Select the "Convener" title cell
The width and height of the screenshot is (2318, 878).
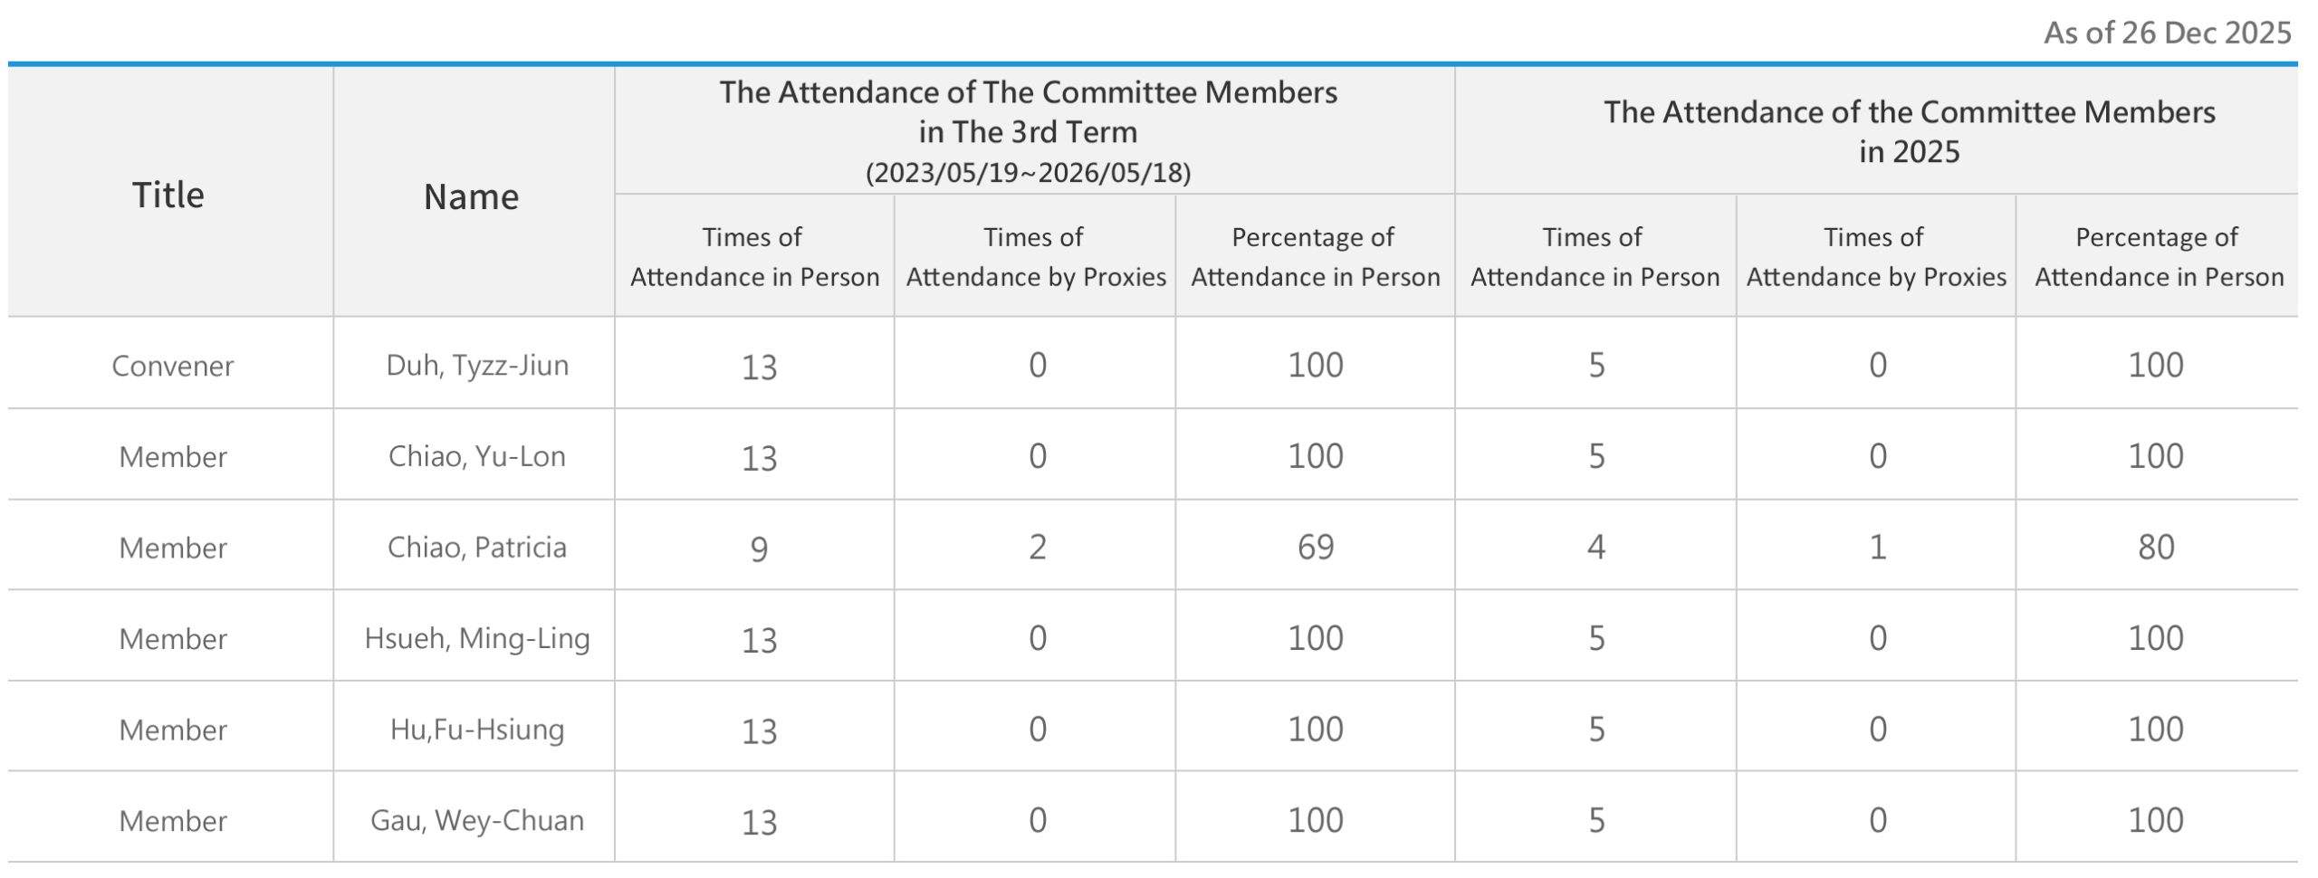172,366
